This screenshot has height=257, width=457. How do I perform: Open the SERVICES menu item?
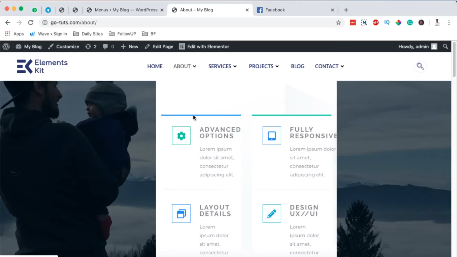pyautogui.click(x=220, y=66)
